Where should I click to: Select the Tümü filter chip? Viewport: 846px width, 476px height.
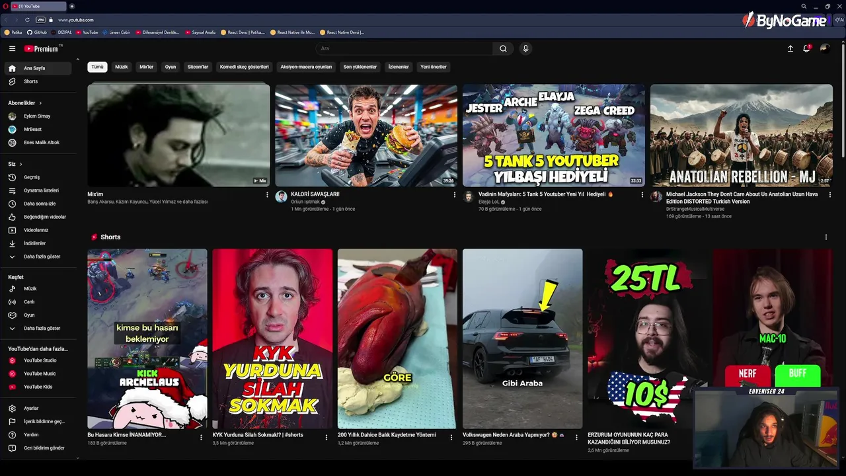[x=97, y=67]
